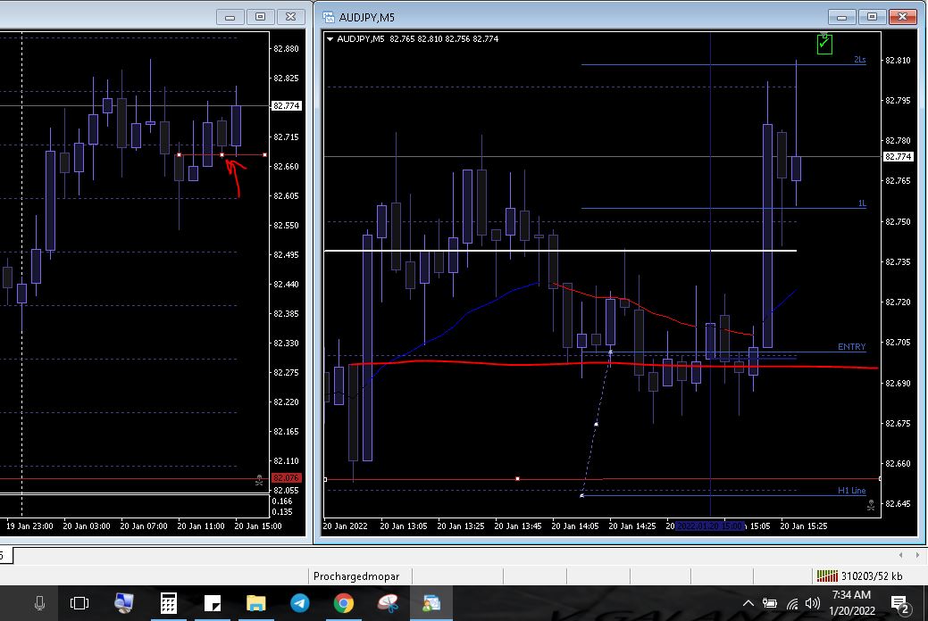Select the ENTRY line label on chart
Screen dimensions: 928x621
(851, 347)
